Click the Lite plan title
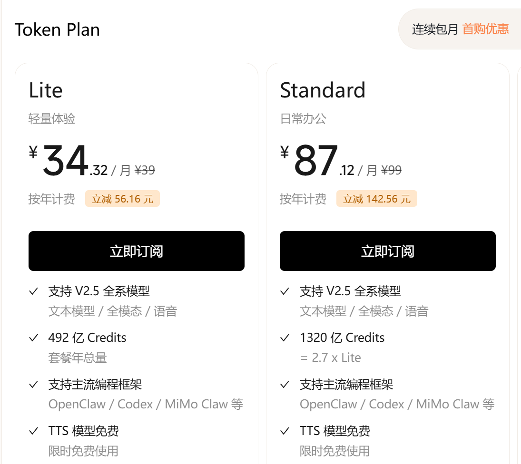Screen dimensions: 521x464 point(46,90)
